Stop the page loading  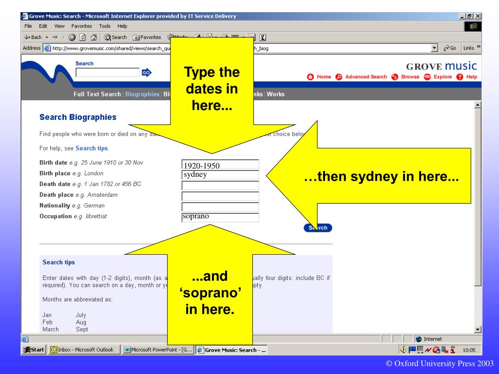pos(72,37)
